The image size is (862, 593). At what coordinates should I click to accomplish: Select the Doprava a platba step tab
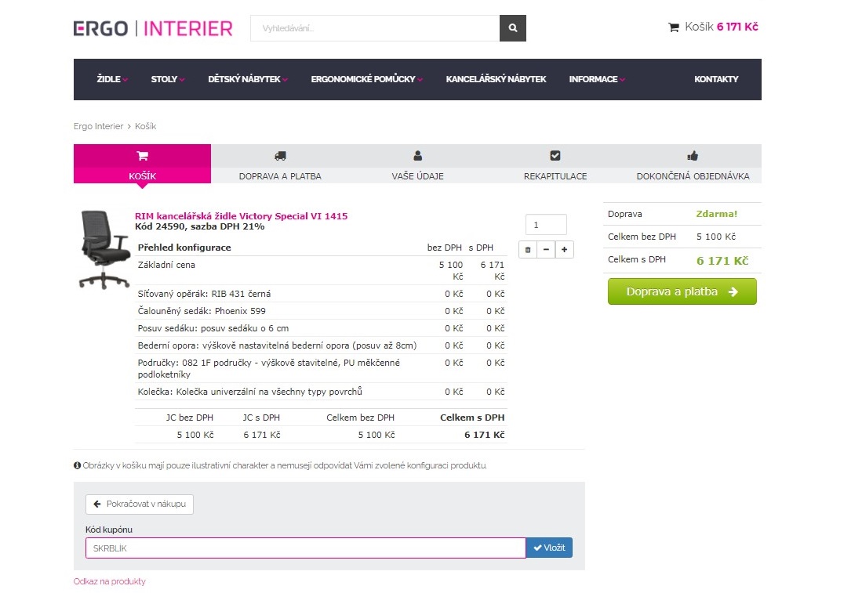tap(280, 164)
